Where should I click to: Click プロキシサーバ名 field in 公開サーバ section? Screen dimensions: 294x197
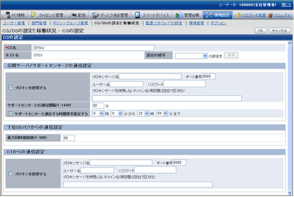tap(150, 77)
